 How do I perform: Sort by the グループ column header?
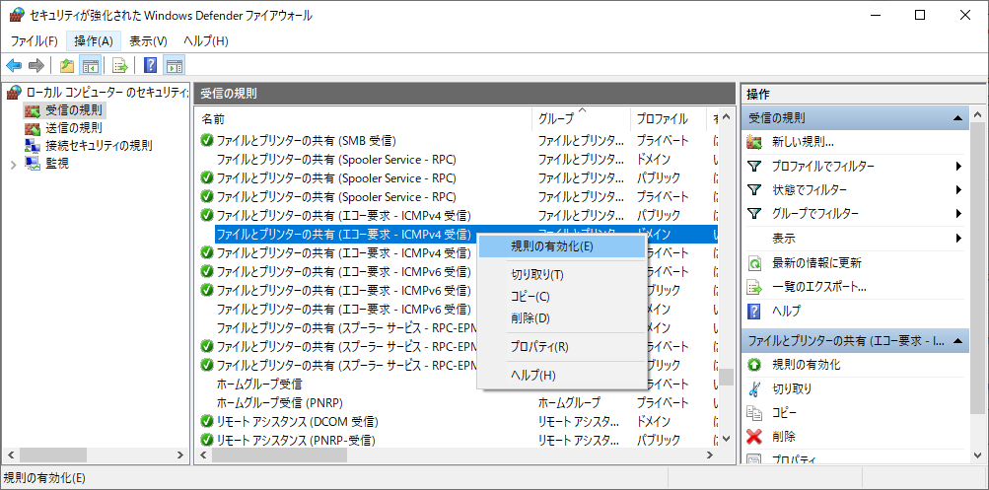582,118
